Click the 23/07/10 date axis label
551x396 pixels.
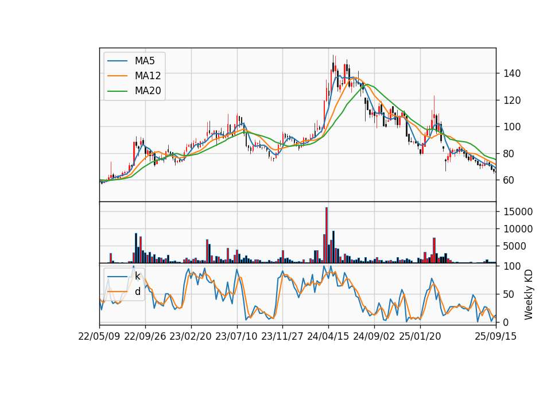[236, 336]
